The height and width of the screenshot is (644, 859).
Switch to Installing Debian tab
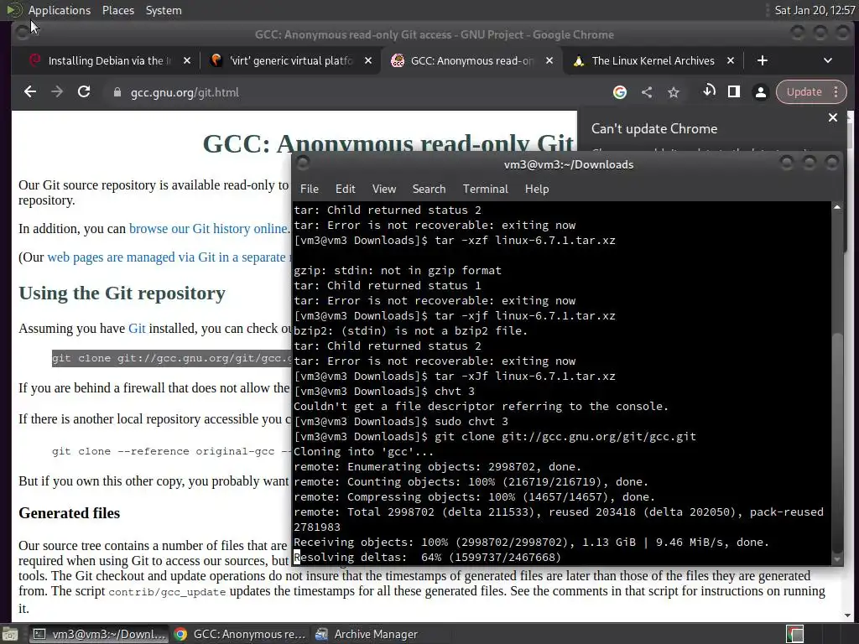110,60
